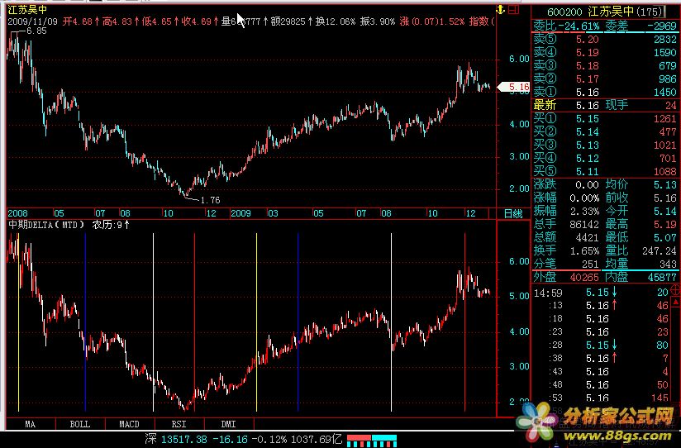Click the :13 tick row with volume 46
Screen dimensions: 681x448
(601, 306)
